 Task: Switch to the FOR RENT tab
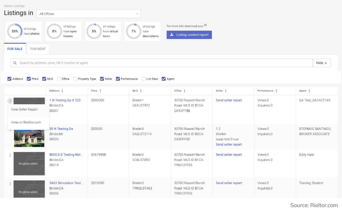coord(38,49)
